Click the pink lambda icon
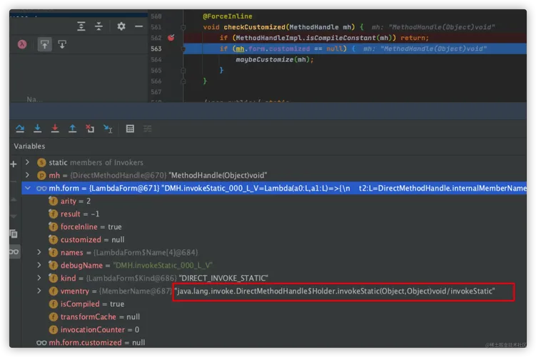Image resolution: width=536 pixels, height=357 pixels. 22,44
